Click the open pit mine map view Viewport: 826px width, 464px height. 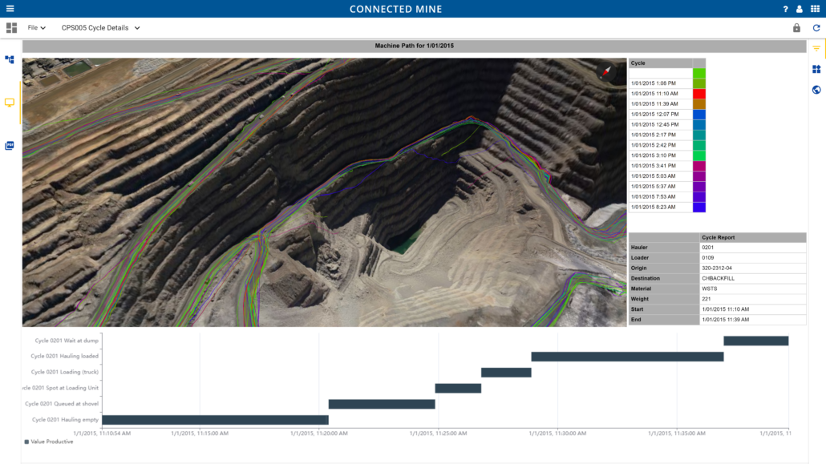coord(325,192)
